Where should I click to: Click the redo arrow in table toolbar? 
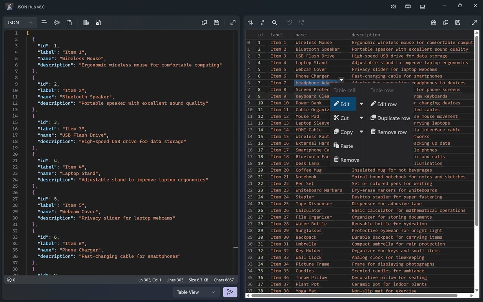pyautogui.click(x=302, y=23)
